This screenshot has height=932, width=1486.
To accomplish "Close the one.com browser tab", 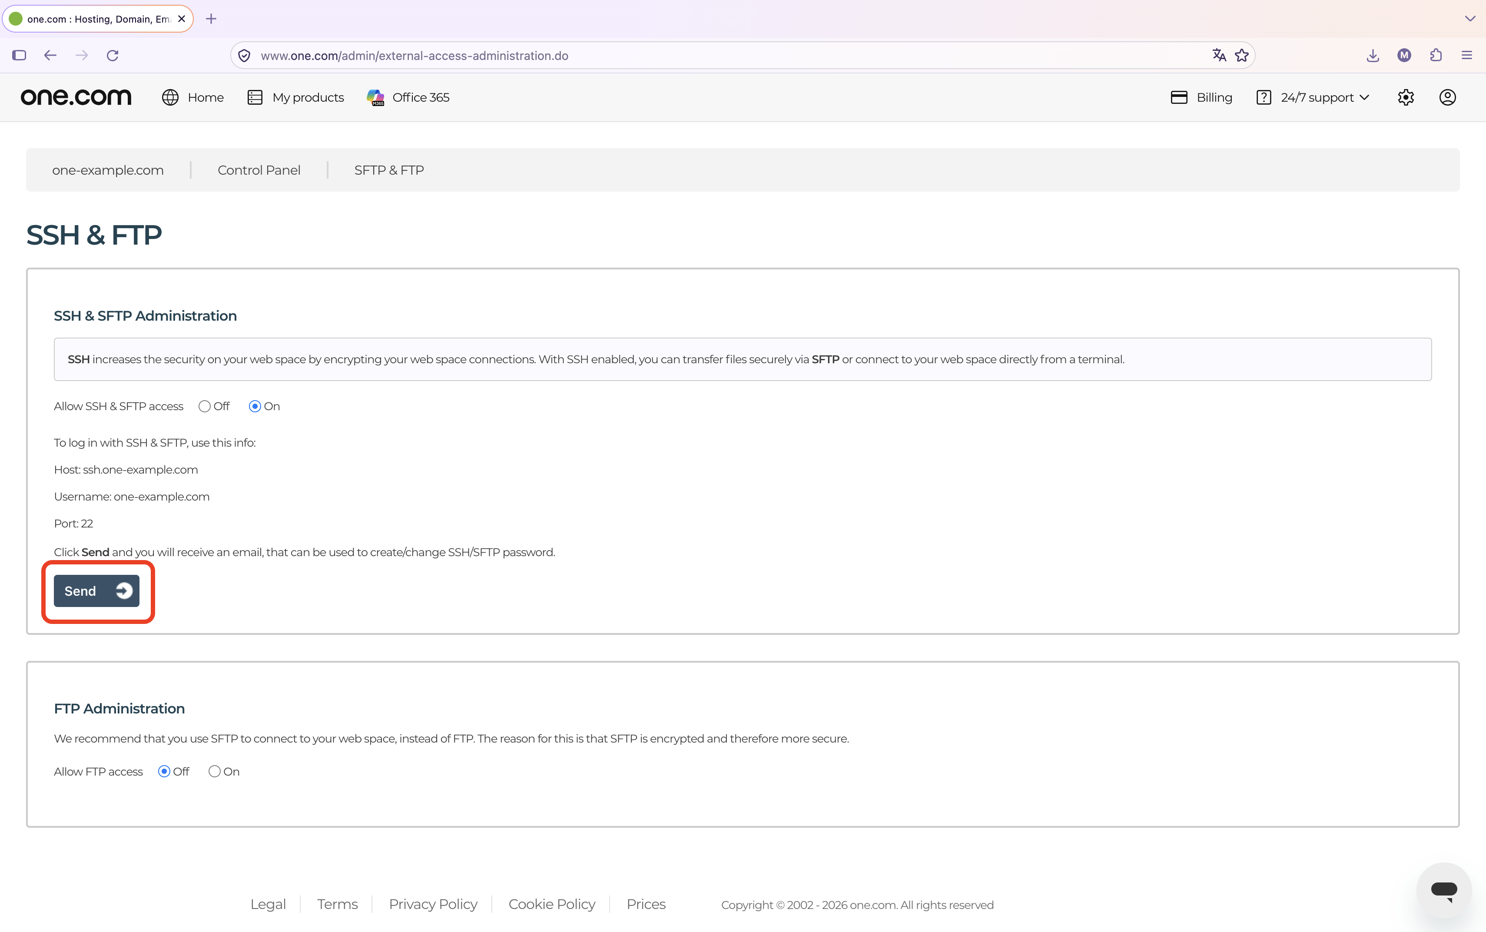I will [x=182, y=19].
